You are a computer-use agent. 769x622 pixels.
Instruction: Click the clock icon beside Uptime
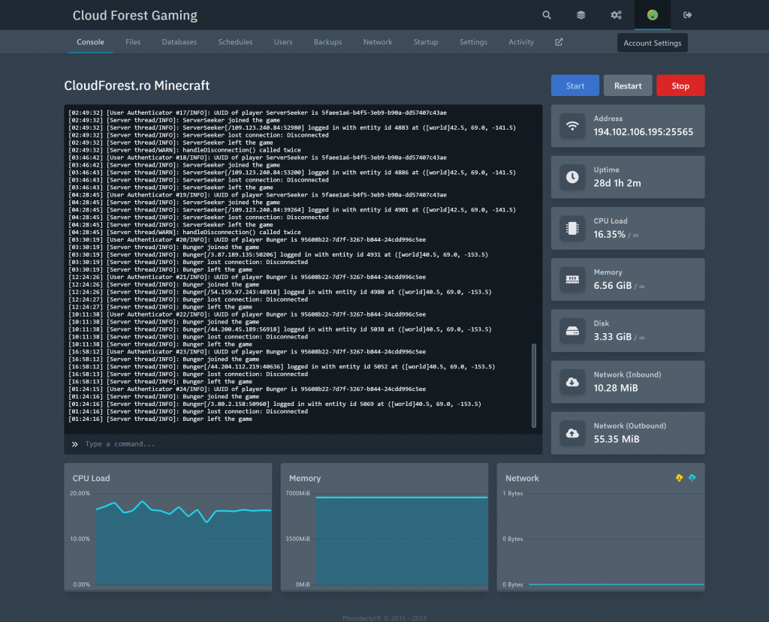[572, 177]
